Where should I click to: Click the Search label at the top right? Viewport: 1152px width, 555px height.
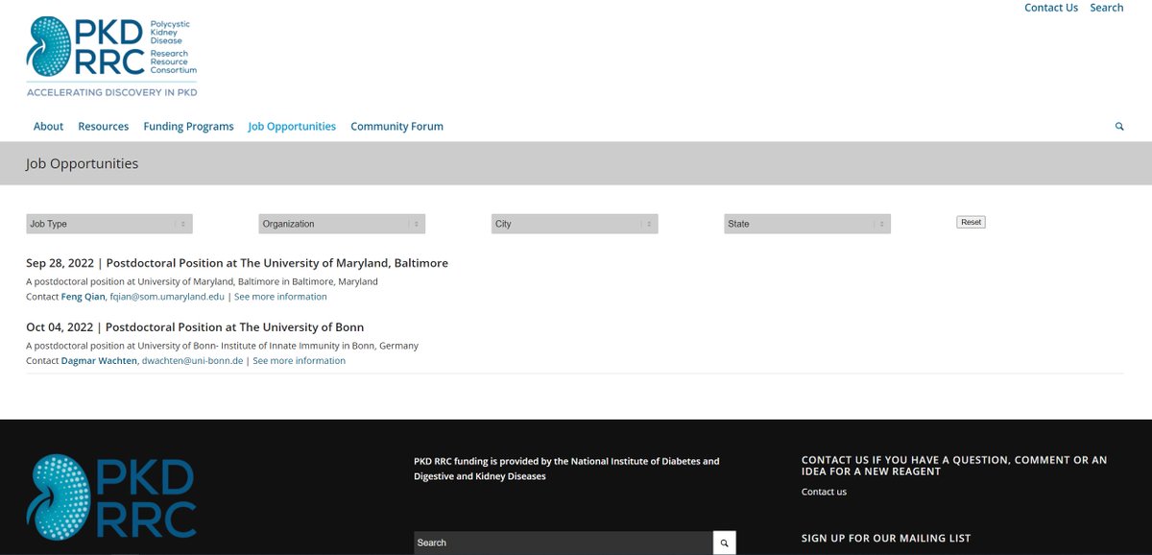(x=1106, y=7)
